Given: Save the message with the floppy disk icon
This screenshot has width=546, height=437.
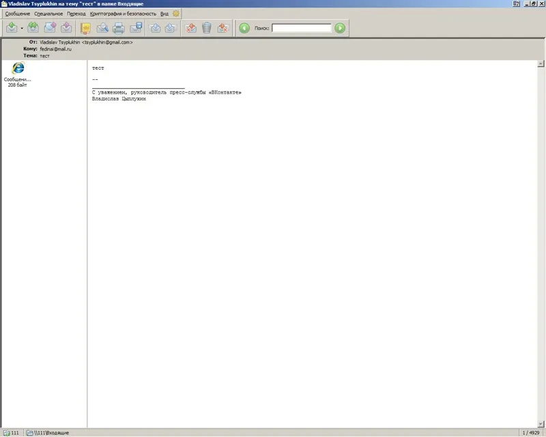Looking at the screenshot, I should (136, 28).
